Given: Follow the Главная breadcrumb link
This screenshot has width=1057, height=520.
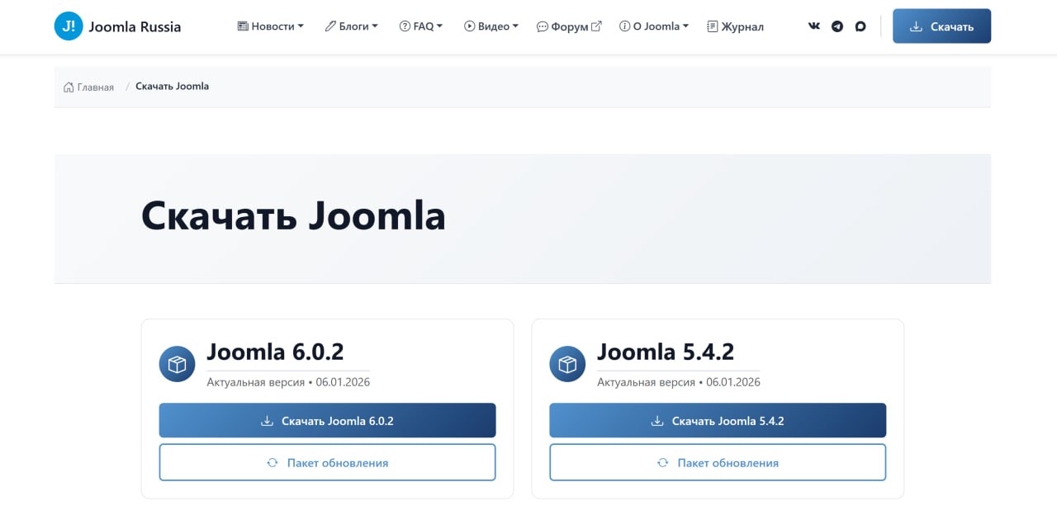Looking at the screenshot, I should pyautogui.click(x=95, y=86).
